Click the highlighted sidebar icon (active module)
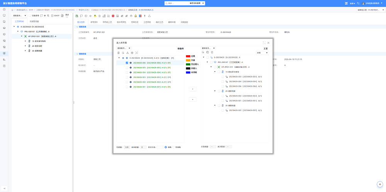 (4, 53)
